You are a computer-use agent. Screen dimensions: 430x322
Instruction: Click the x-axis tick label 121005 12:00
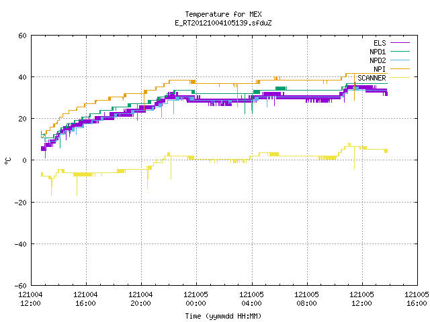point(361,299)
